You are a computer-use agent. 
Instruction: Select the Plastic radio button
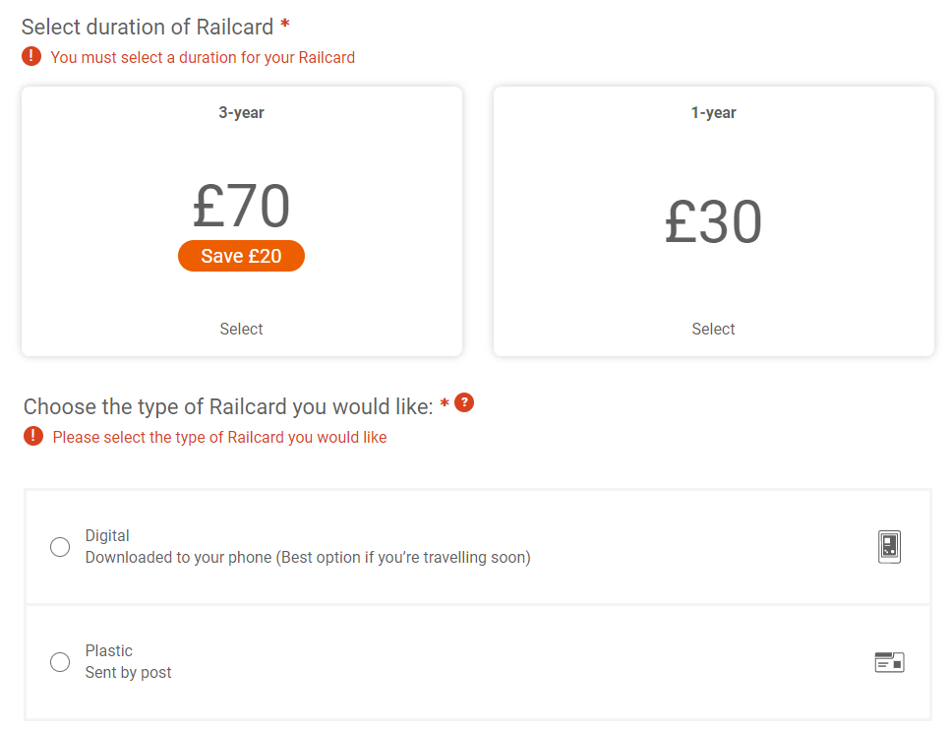point(60,662)
